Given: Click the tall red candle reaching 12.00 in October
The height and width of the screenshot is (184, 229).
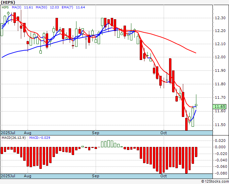Looking at the screenshot, I should 170,70.
